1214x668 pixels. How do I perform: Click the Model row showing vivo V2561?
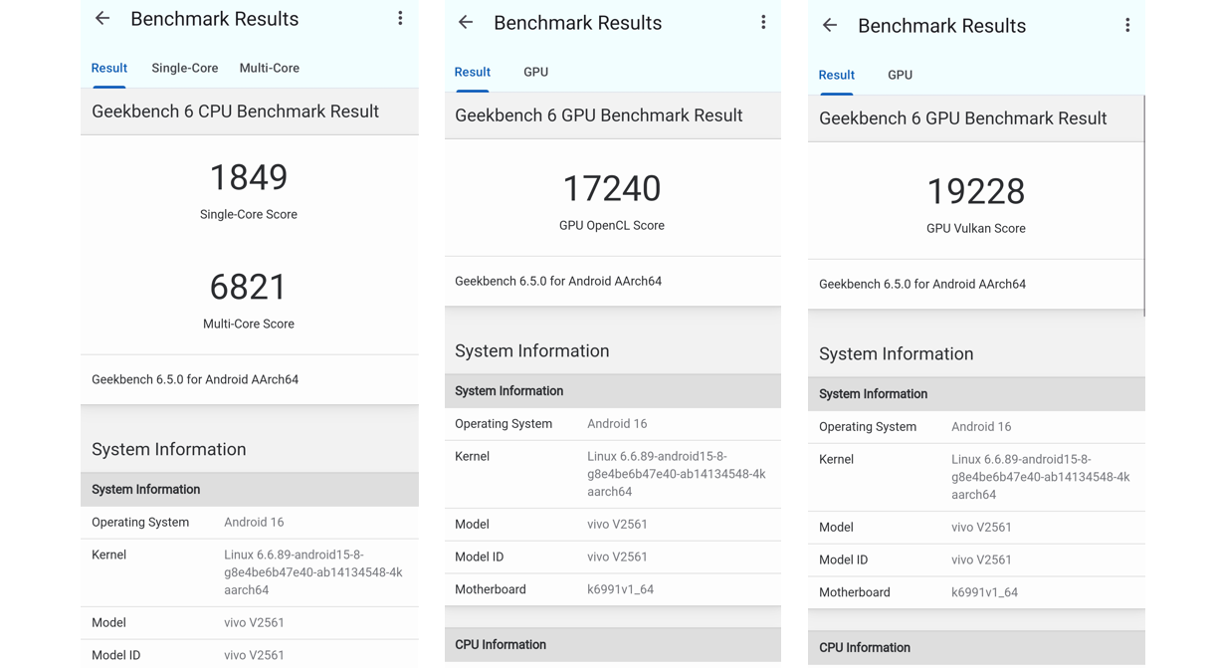[x=248, y=622]
